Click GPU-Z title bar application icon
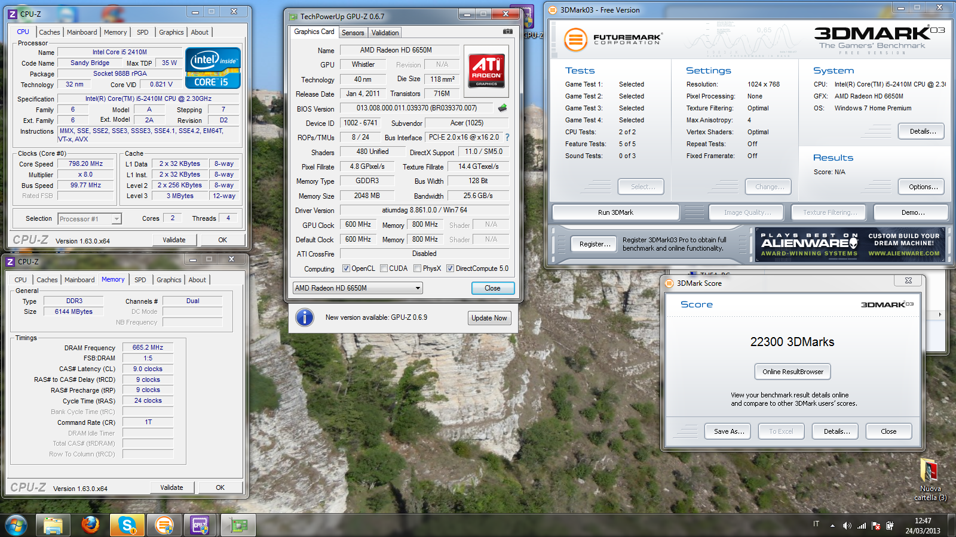956x537 pixels. (x=293, y=17)
